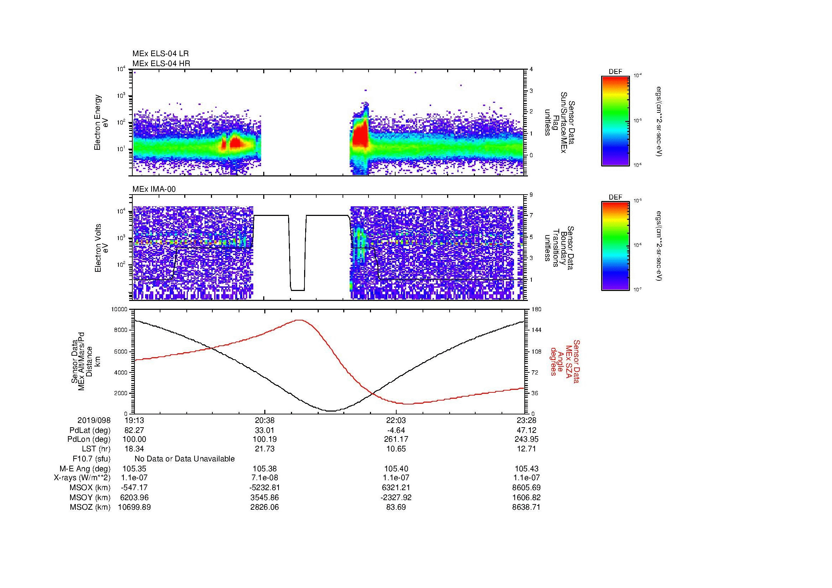Click the 180 tick on SZA axis
Image resolution: width=832 pixels, height=588 pixels.
[537, 309]
